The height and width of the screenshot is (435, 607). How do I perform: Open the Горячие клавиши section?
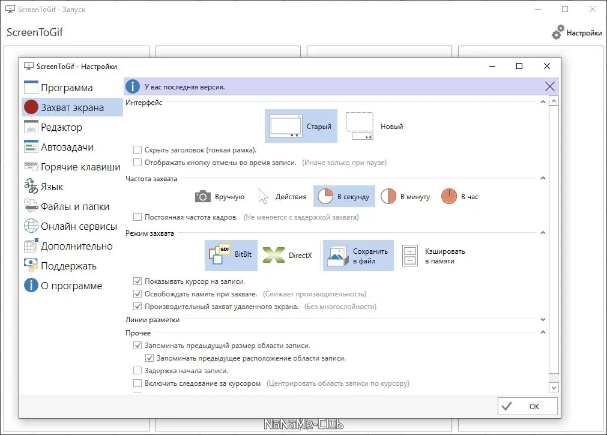(x=72, y=167)
